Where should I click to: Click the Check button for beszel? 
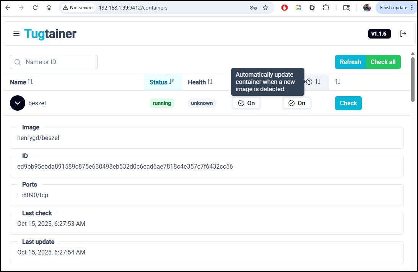pyautogui.click(x=348, y=103)
